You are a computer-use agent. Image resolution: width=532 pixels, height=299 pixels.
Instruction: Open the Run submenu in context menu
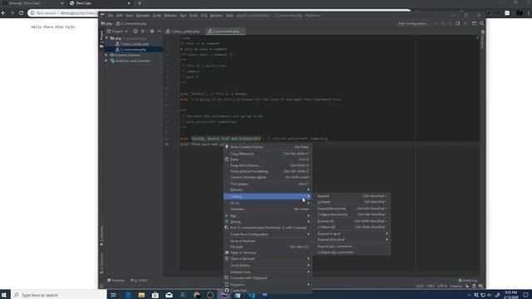point(268,216)
